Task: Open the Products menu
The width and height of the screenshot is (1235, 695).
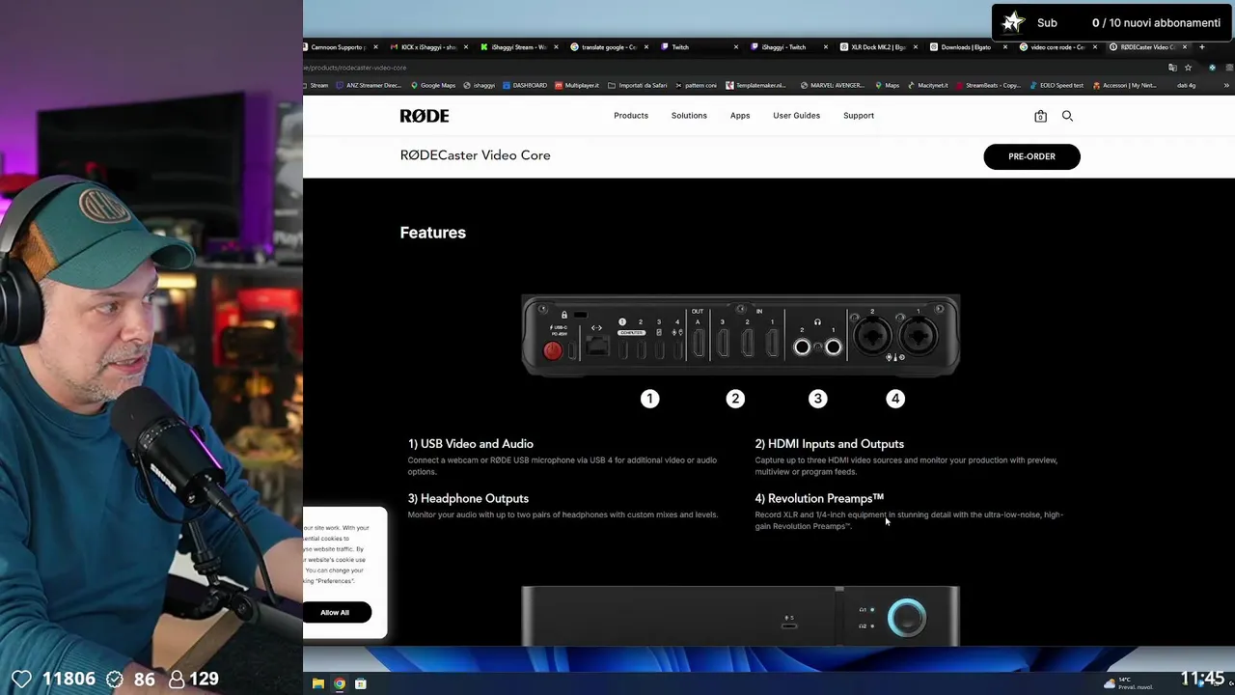Action: coord(631,116)
